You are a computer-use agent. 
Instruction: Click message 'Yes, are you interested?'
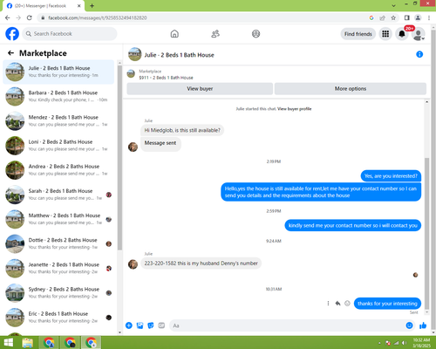click(391, 176)
